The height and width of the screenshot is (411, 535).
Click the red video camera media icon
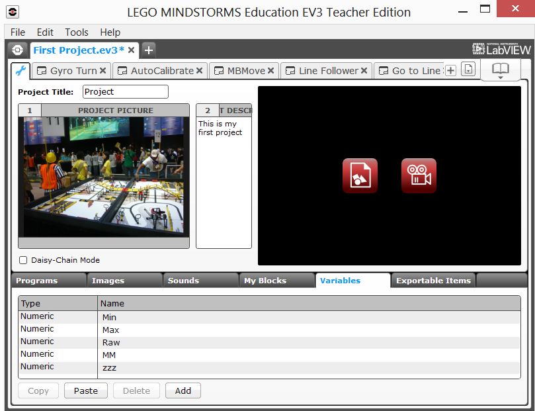[x=419, y=175]
